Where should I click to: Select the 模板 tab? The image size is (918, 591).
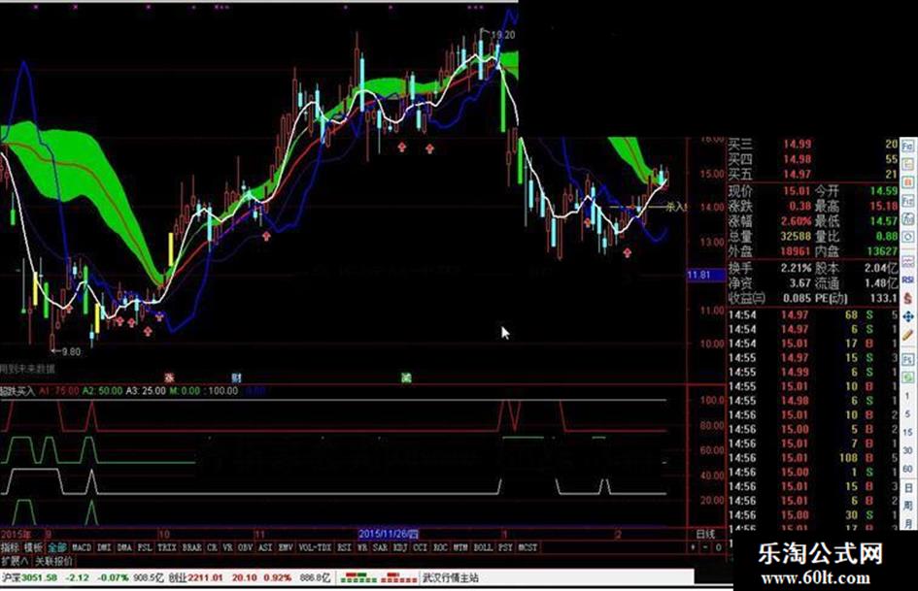click(33, 547)
